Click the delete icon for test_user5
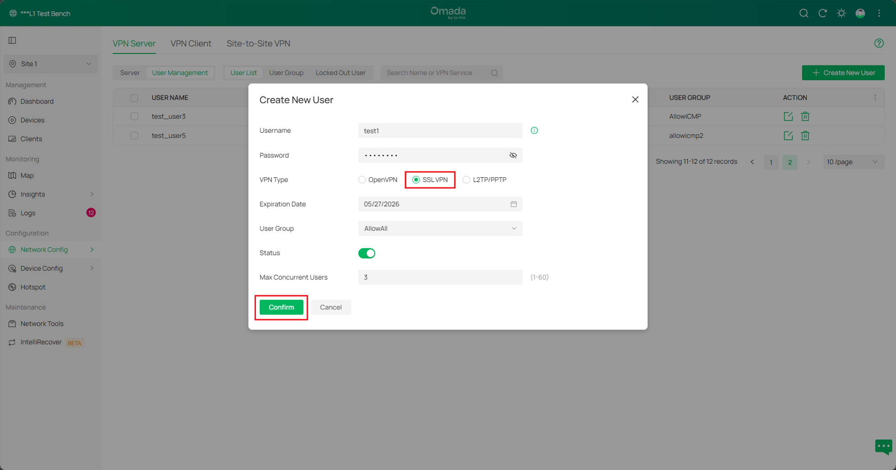Image resolution: width=896 pixels, height=470 pixels. (x=805, y=136)
